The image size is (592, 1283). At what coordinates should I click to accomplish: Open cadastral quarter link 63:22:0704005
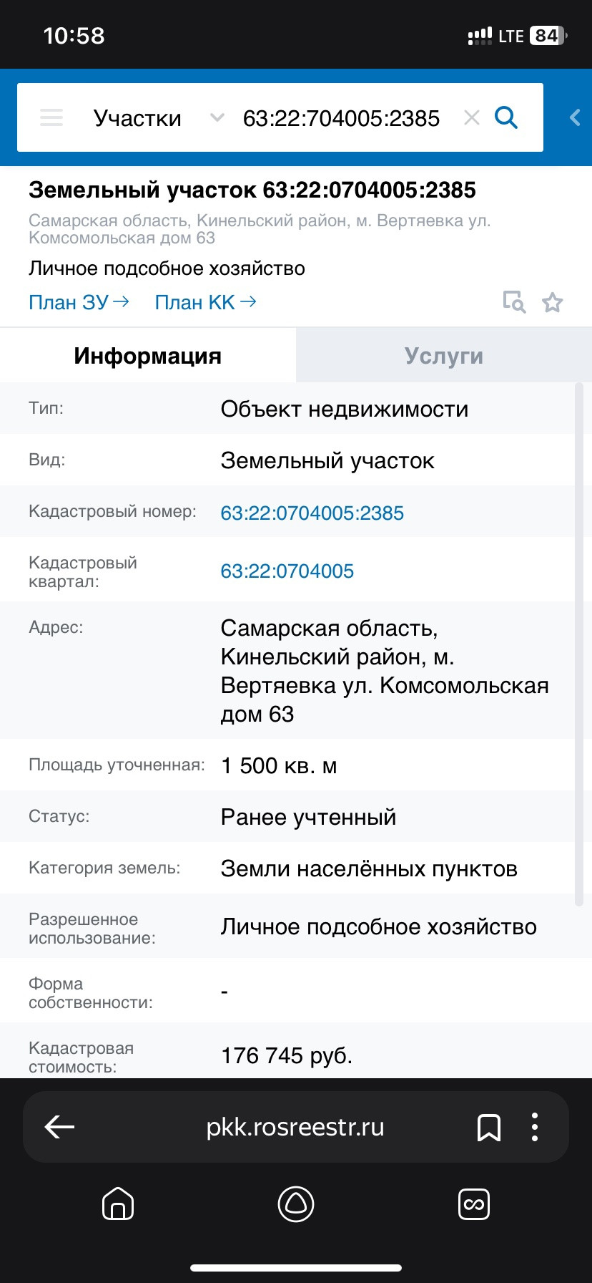pos(287,571)
